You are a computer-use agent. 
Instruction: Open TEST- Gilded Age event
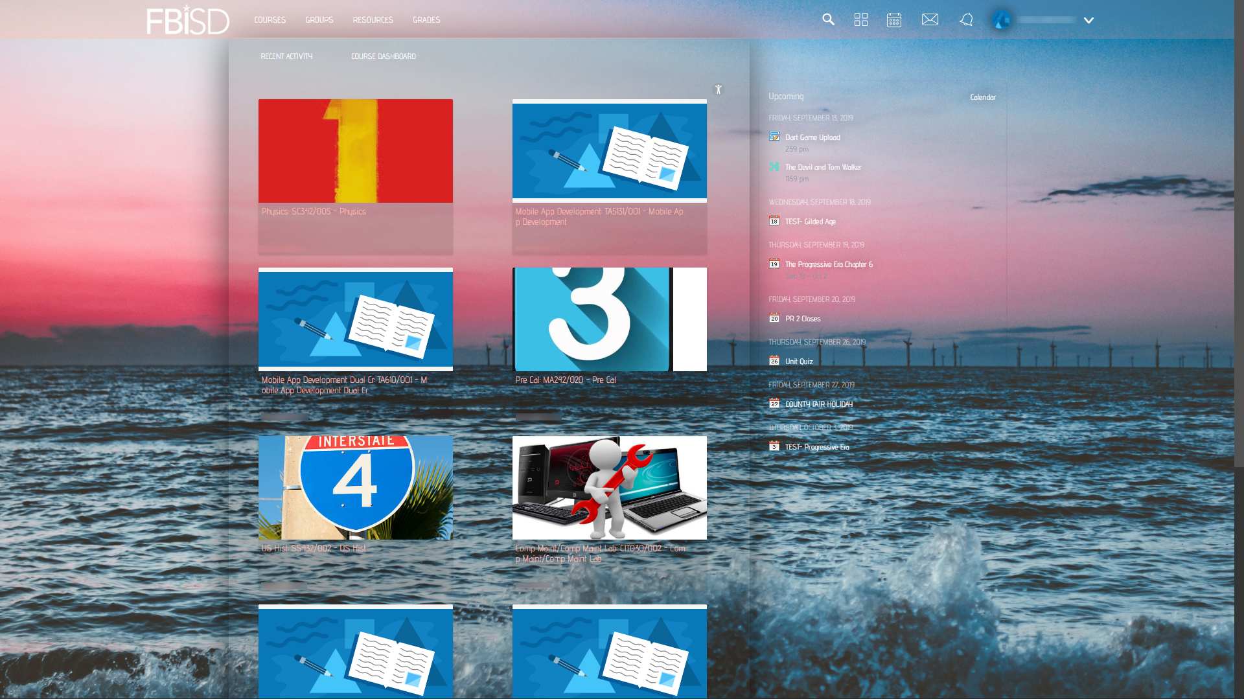[x=811, y=222]
